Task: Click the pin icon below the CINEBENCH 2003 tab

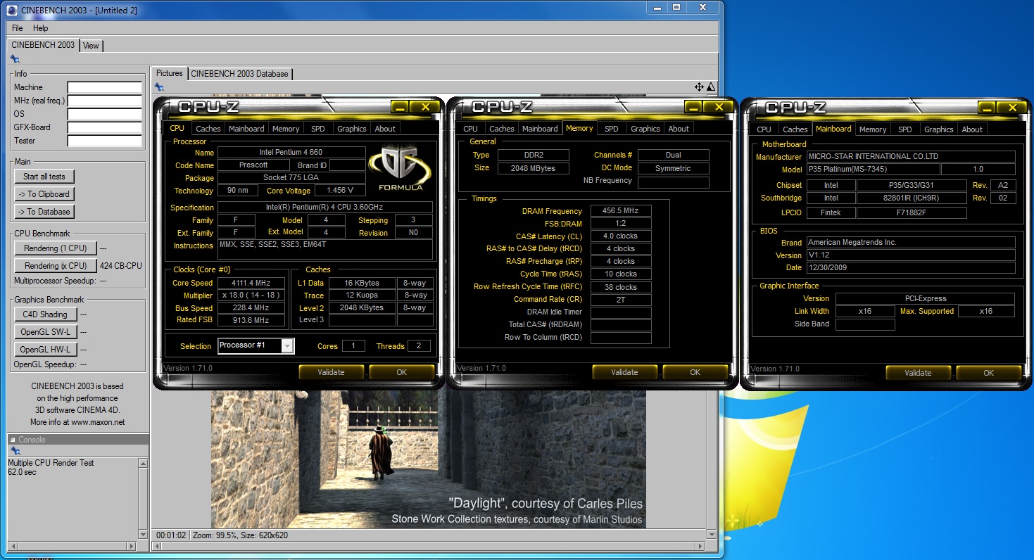Action: pyautogui.click(x=15, y=59)
